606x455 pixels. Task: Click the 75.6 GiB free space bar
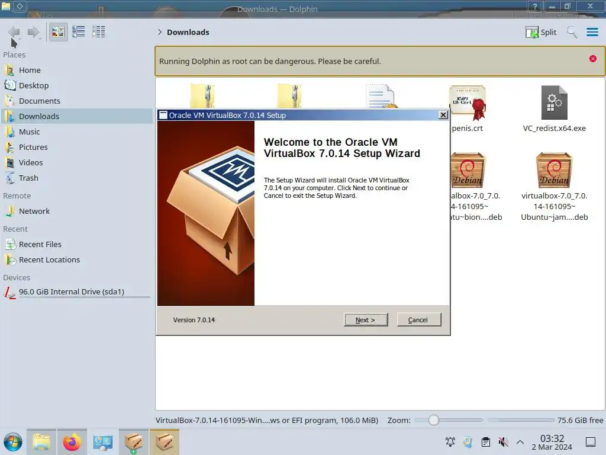tap(521, 420)
